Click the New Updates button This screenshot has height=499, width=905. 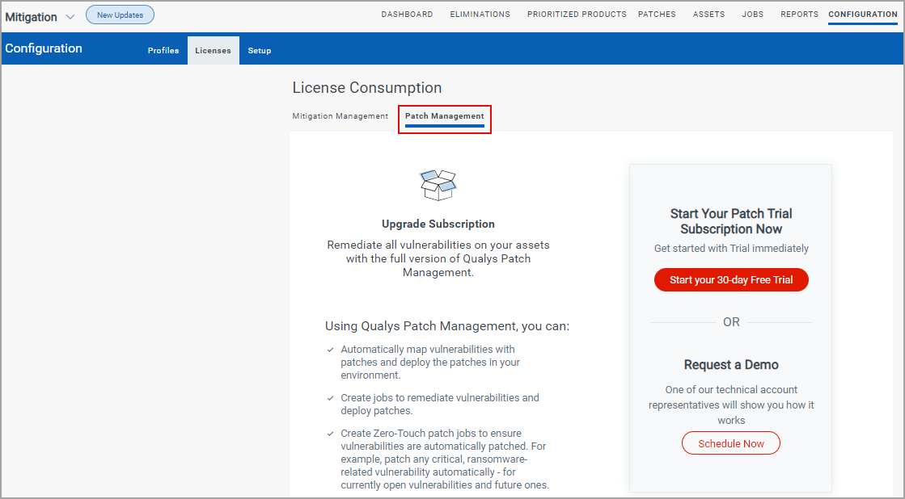pyautogui.click(x=120, y=15)
